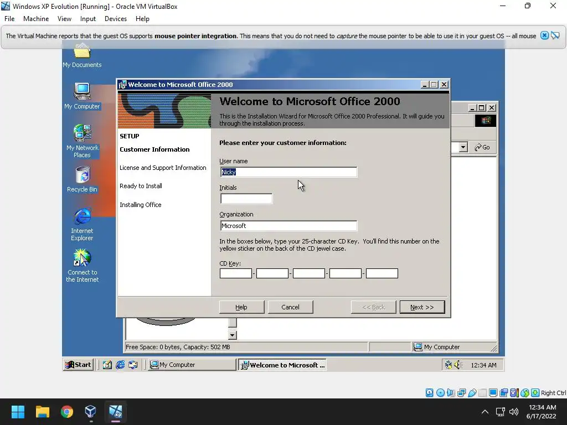567x425 pixels.
Task: Open Google Chrome from host taskbar
Action: 67,412
